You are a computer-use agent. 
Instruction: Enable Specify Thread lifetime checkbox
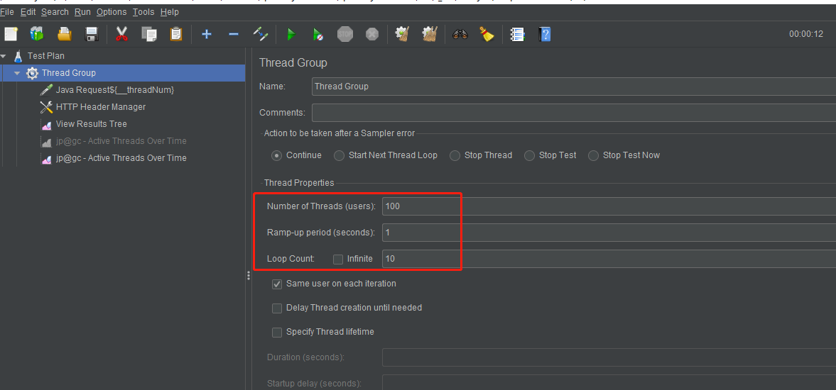(277, 332)
